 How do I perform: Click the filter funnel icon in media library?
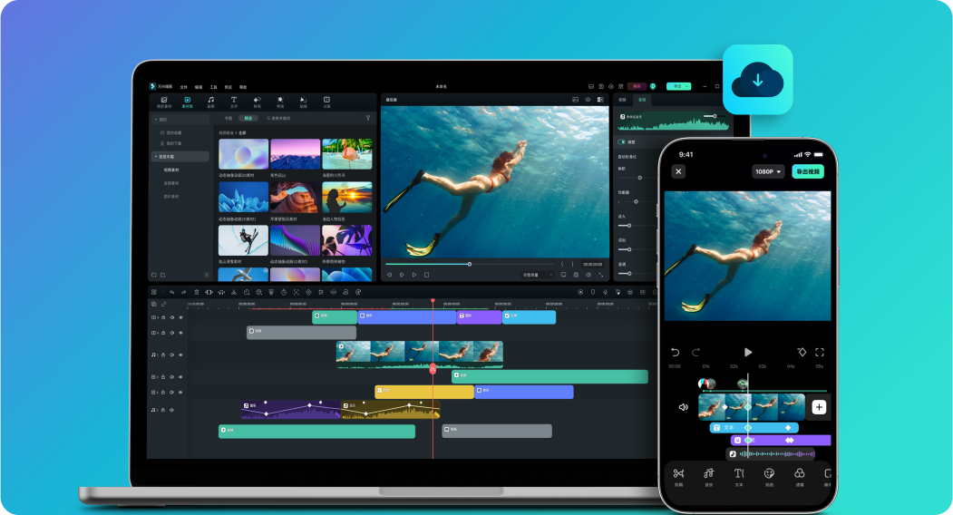367,118
